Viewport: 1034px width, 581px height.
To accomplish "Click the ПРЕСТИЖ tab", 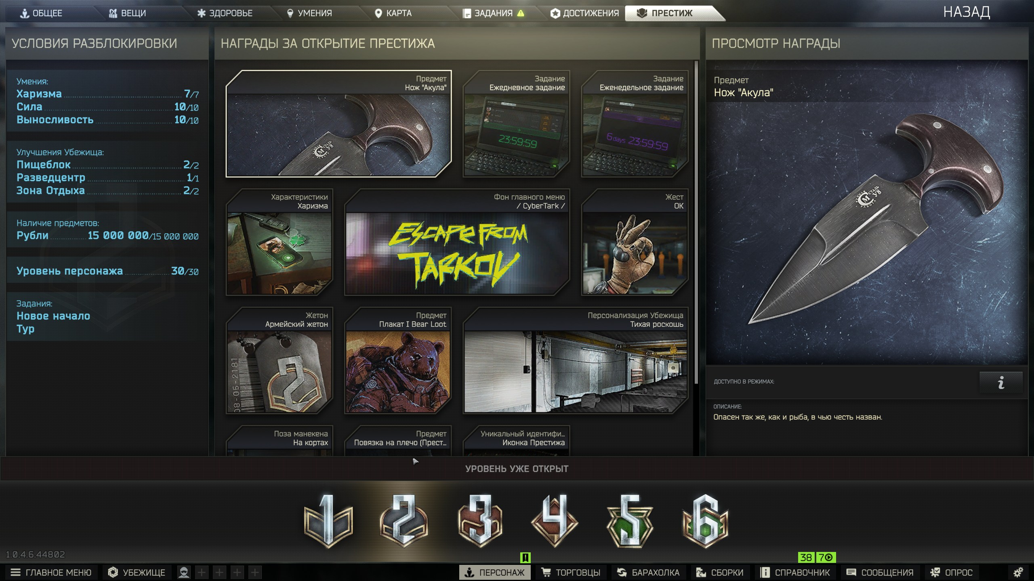I will [670, 13].
